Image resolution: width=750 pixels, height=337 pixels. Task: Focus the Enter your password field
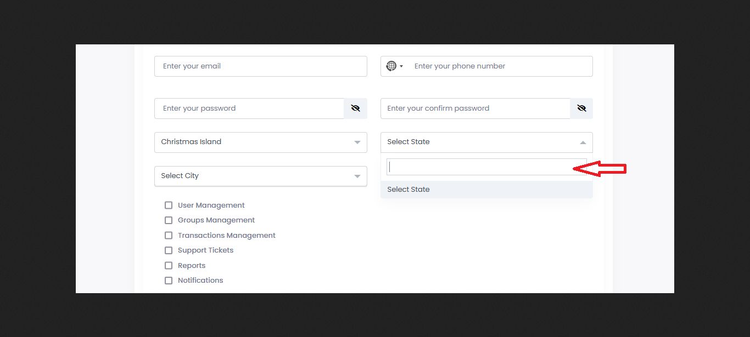click(x=249, y=108)
